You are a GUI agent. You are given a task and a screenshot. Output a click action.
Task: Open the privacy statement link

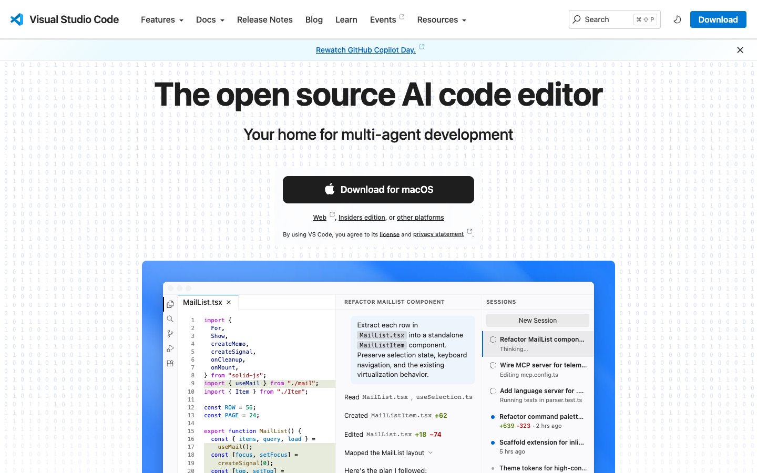tap(438, 234)
